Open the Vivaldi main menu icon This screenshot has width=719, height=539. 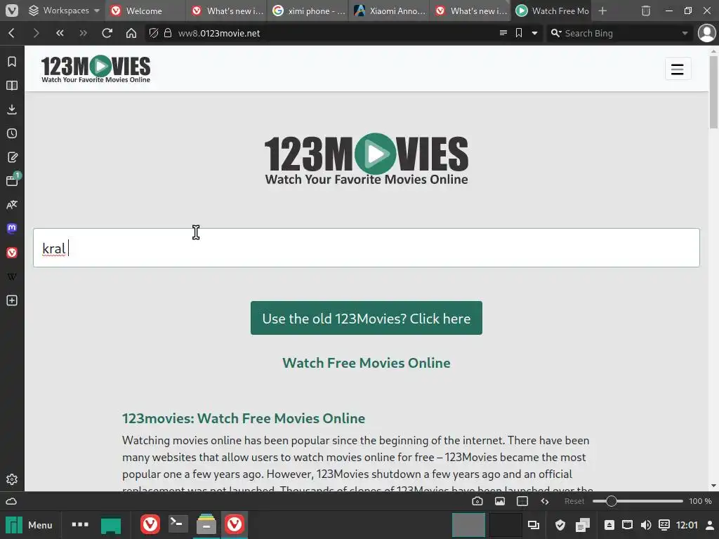(11, 10)
